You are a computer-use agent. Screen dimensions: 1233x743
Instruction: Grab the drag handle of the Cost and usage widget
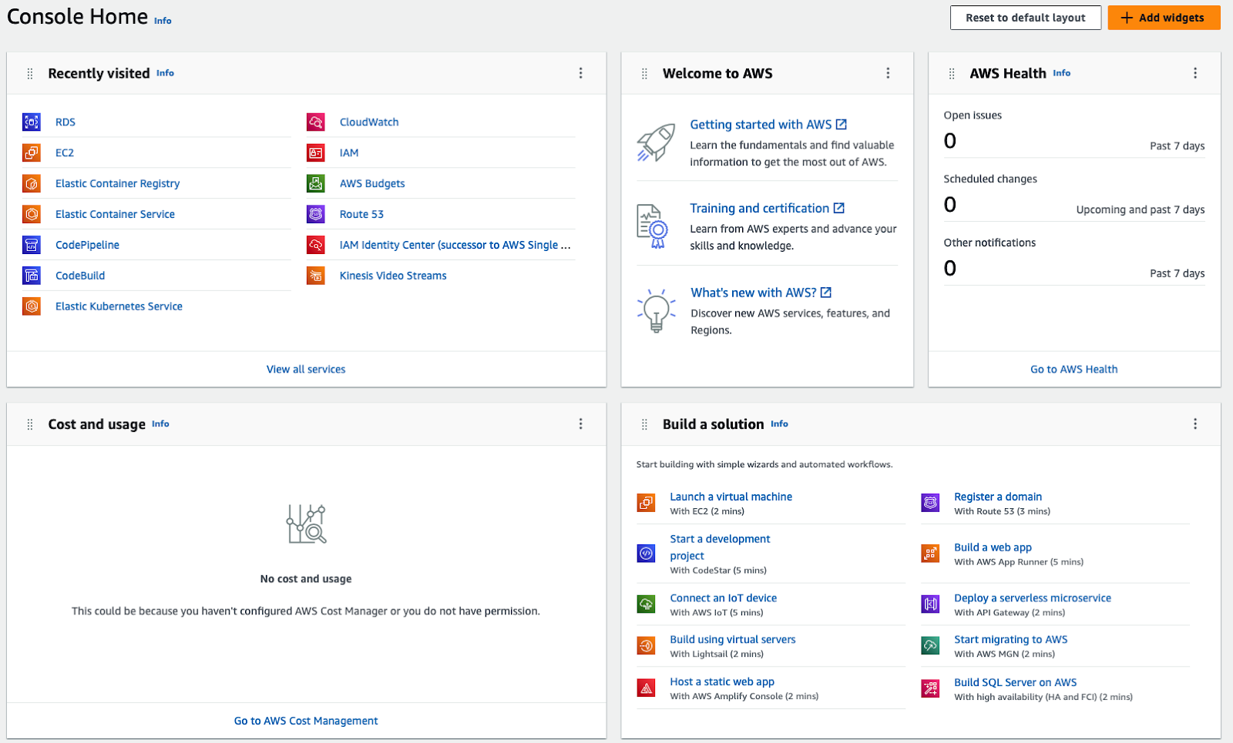tap(30, 423)
